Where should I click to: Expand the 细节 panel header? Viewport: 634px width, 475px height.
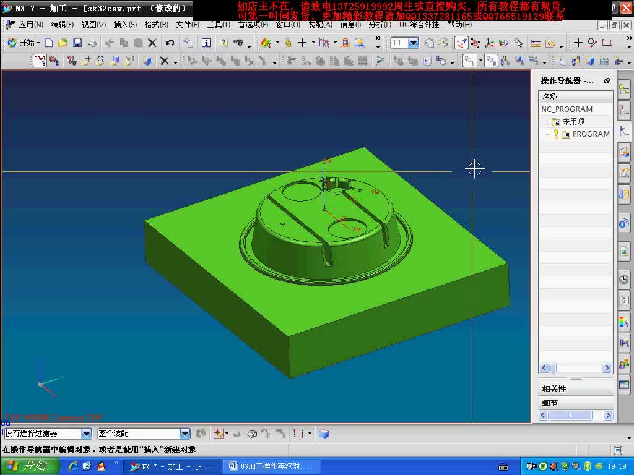pos(576,403)
